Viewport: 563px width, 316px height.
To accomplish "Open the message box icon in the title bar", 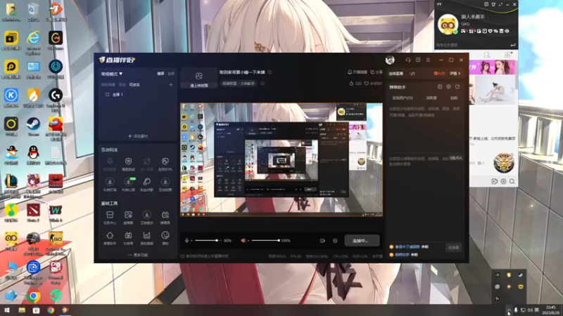I will coord(418,60).
